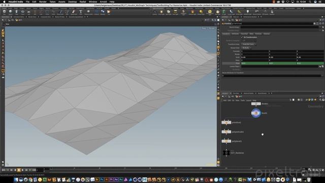The height and width of the screenshot is (183, 325).
Task: Open the Rotate Order dropdown
Action: click(246, 48)
